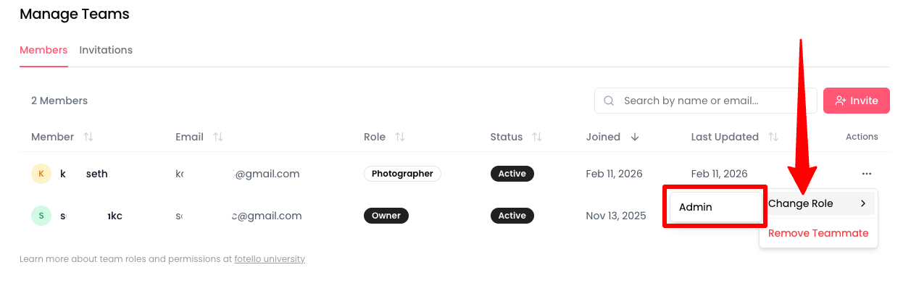Click the Active status badge in Photographer row
The width and height of the screenshot is (911, 283).
(512, 174)
